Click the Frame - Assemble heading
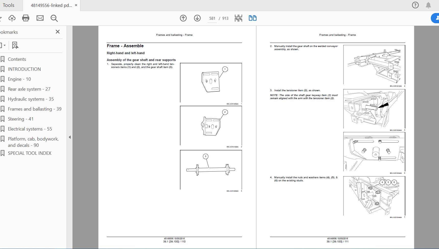The image size is (439, 249). (x=125, y=46)
